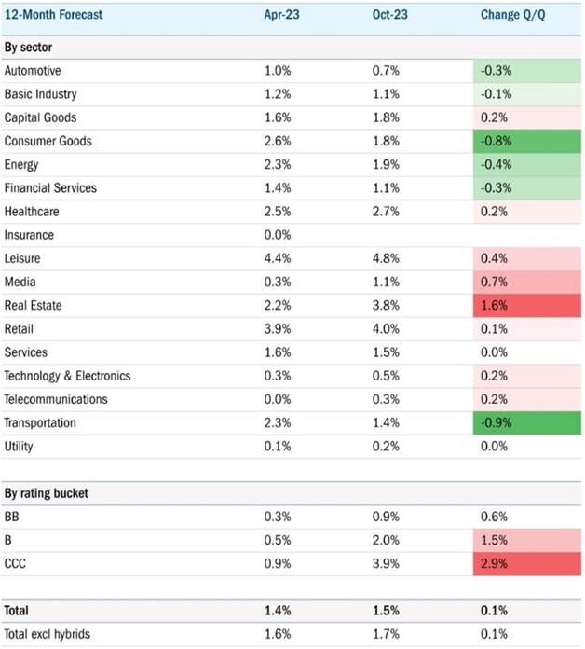Select the Media change cell 0.7%
The height and width of the screenshot is (649, 585).
coord(527,283)
